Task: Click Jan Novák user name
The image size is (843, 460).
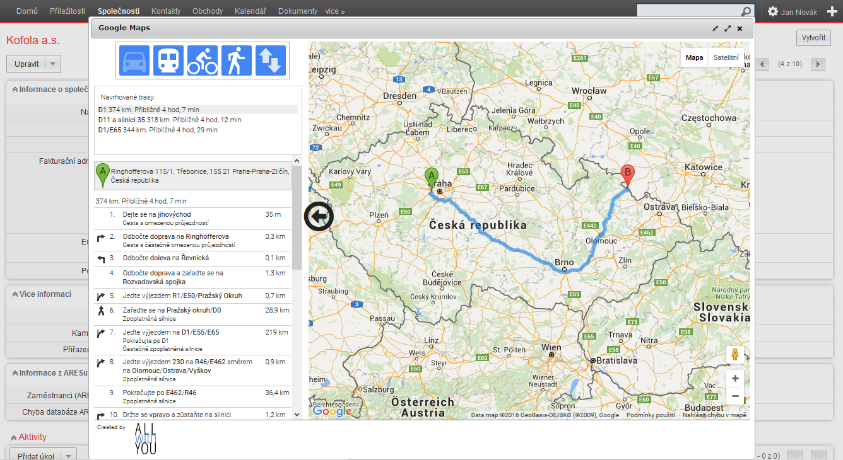Action: (799, 12)
